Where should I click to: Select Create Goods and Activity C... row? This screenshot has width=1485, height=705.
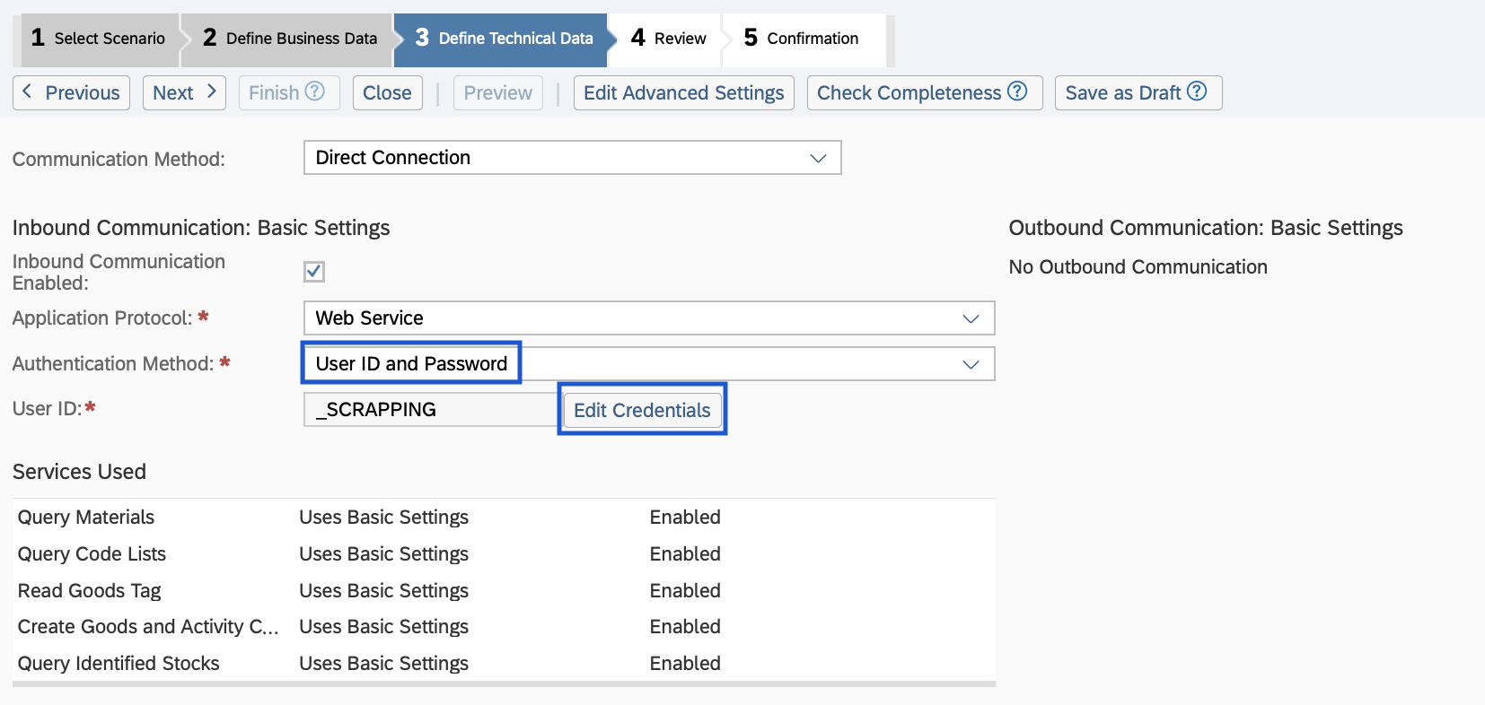point(504,627)
